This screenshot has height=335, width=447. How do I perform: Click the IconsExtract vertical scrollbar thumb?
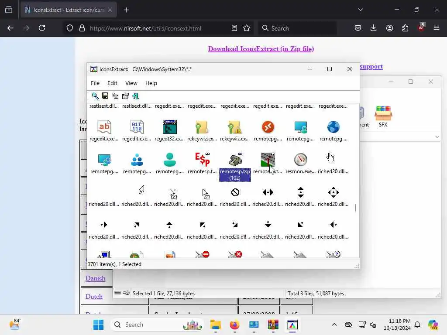coord(356,208)
